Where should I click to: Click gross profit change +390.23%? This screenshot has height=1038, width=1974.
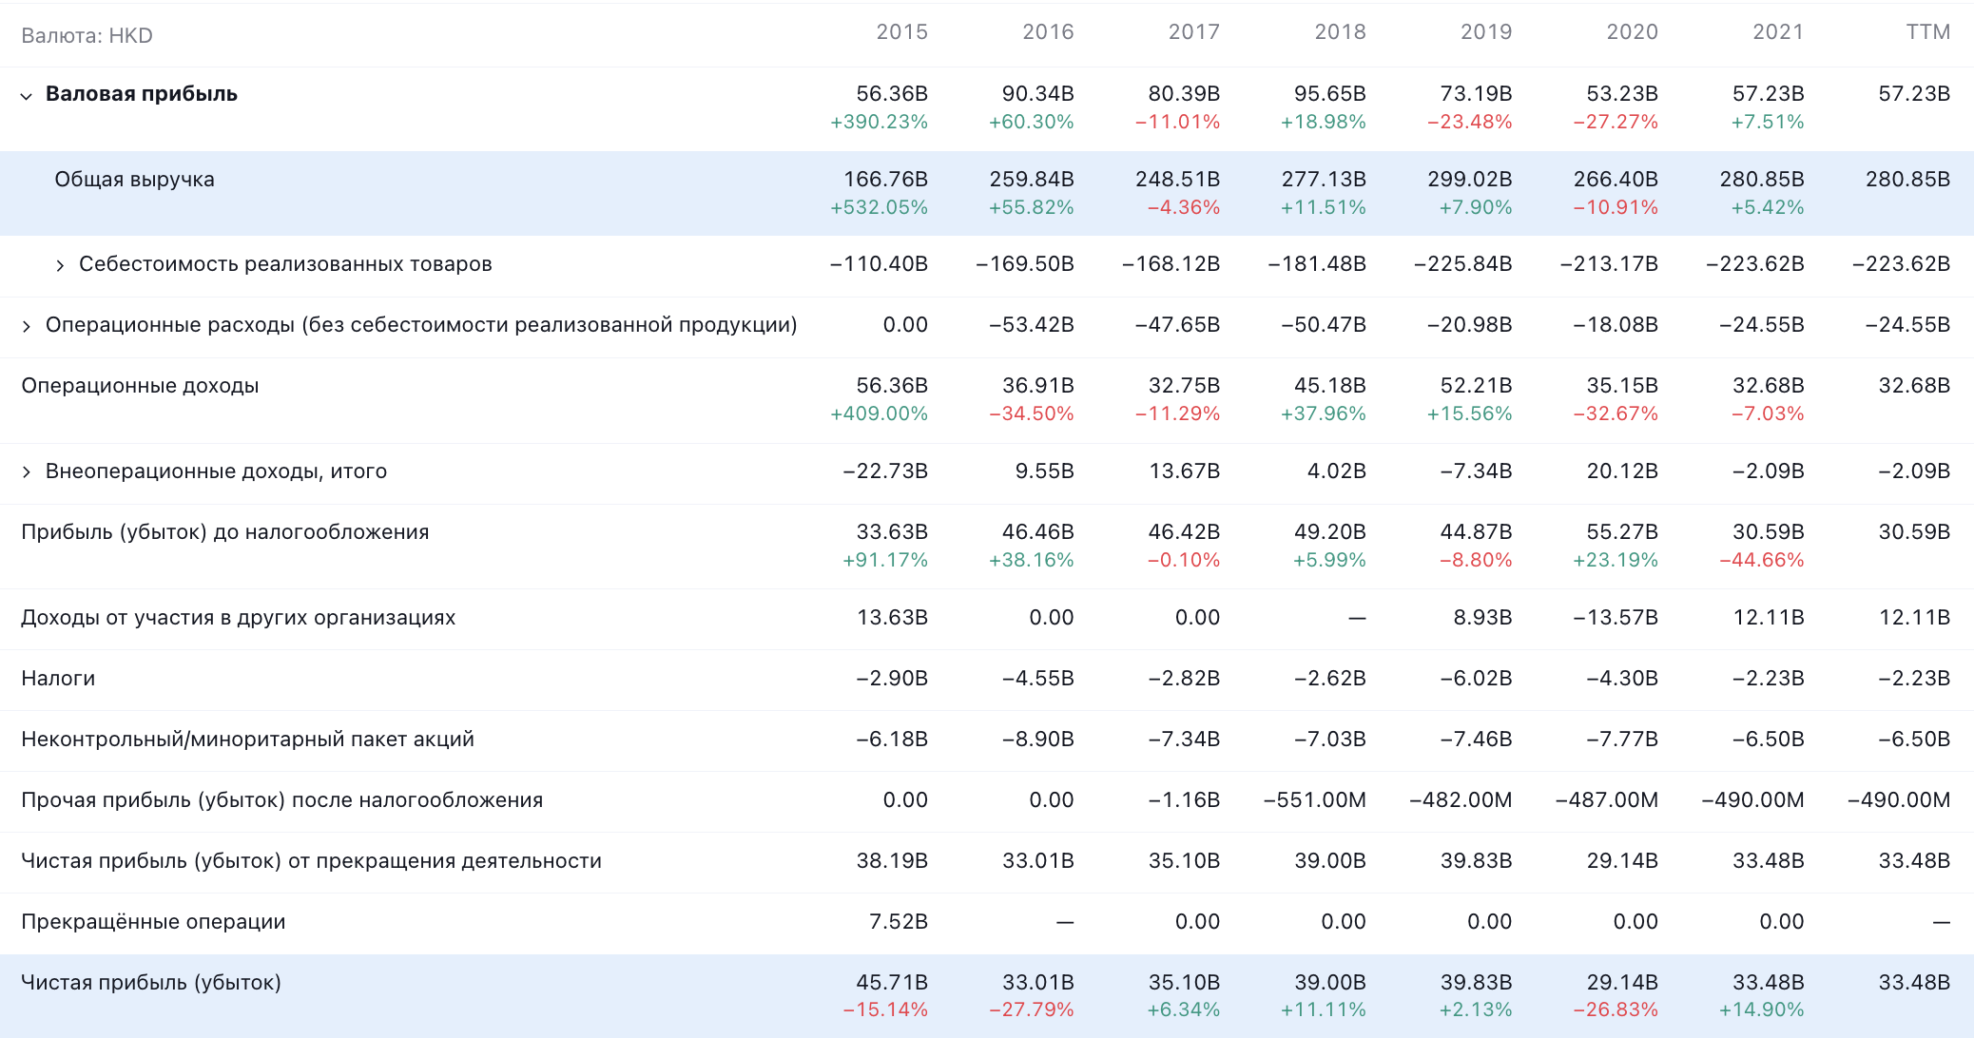click(x=879, y=123)
